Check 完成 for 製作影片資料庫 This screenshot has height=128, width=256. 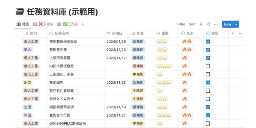coord(208,91)
